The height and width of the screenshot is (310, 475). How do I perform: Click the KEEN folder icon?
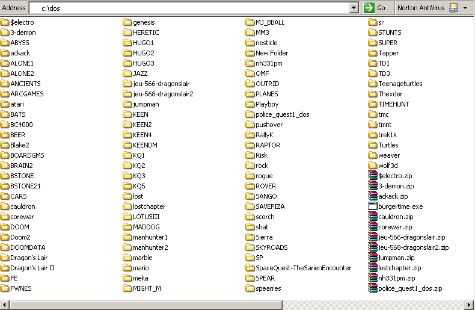tap(127, 114)
